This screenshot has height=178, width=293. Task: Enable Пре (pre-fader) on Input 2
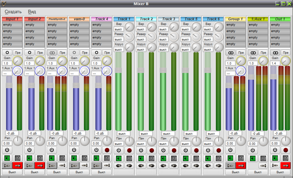[x=40, y=53]
